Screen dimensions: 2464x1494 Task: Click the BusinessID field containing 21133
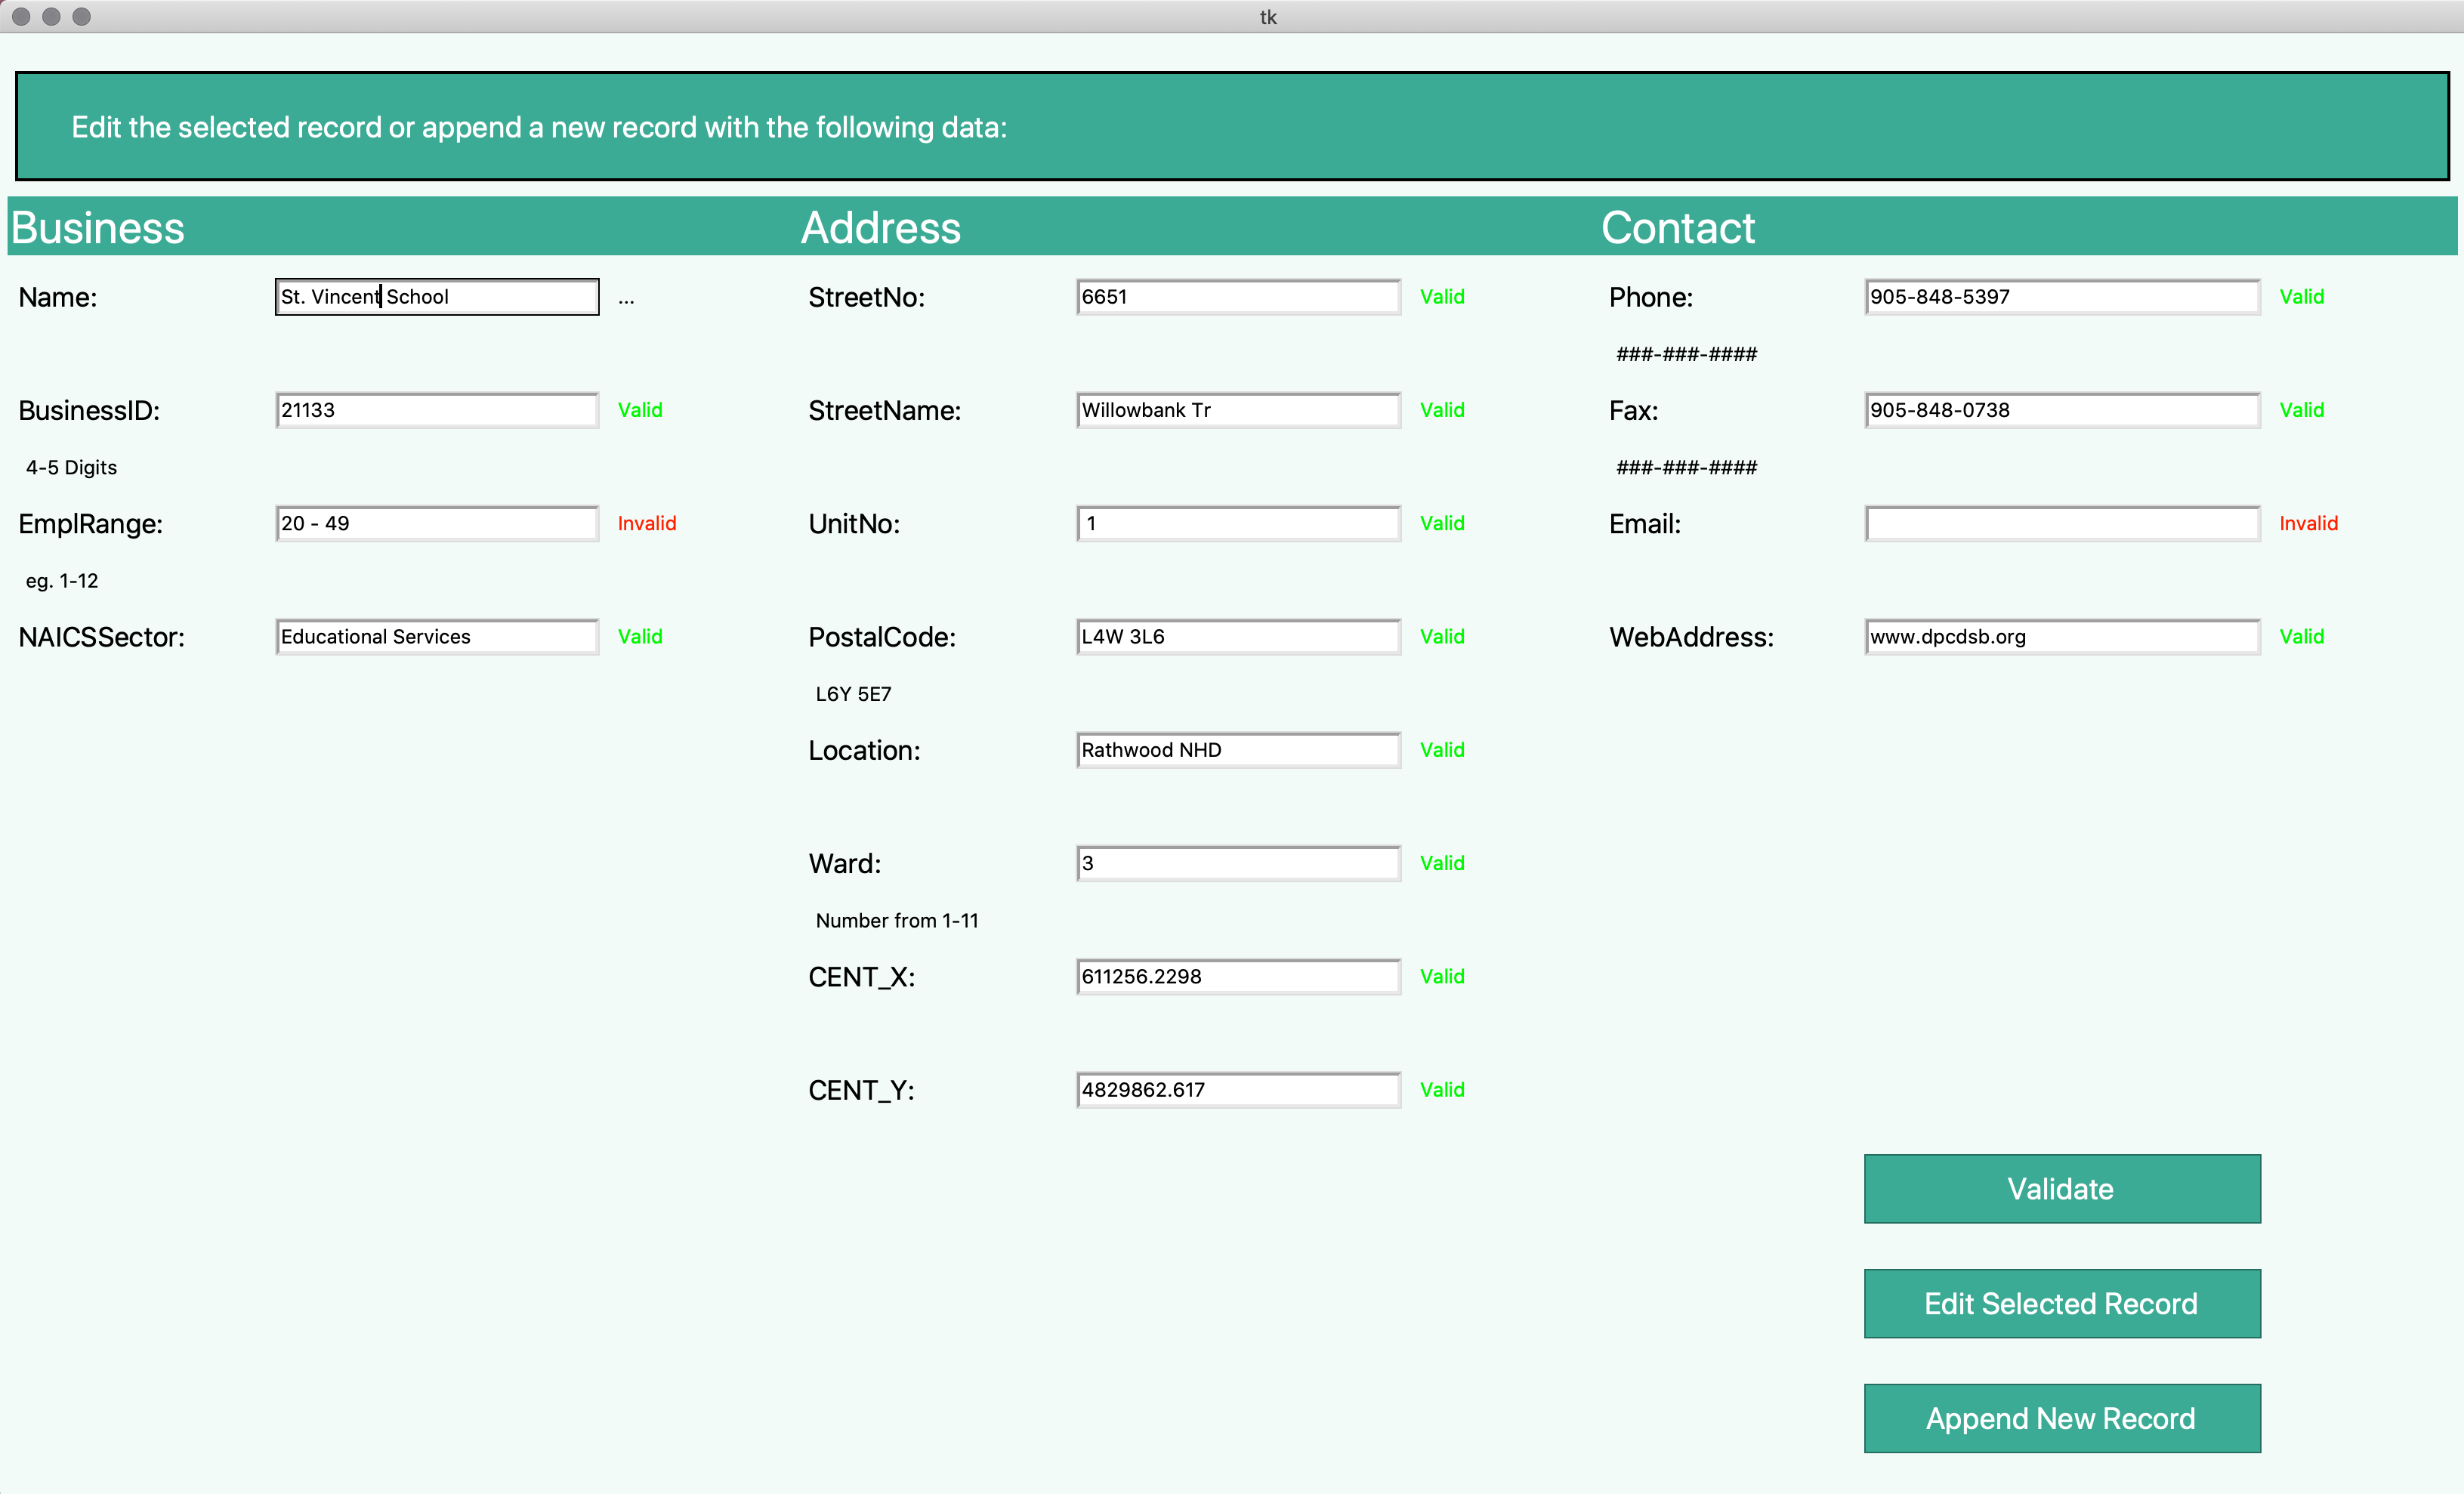[437, 410]
